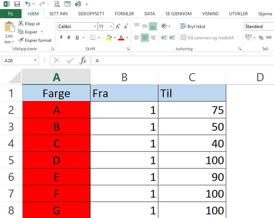Switch to the VISNING tab
The height and width of the screenshot is (218, 274).
(x=210, y=13)
